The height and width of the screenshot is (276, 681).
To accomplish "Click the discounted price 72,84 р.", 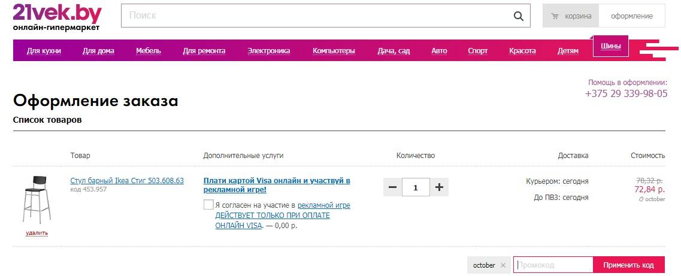I will pos(650,190).
